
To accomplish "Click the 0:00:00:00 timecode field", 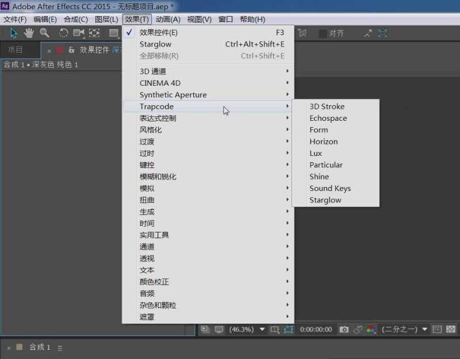I will (316, 330).
